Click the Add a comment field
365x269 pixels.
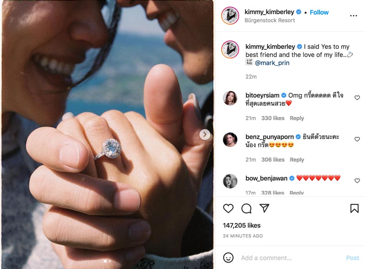(291, 258)
